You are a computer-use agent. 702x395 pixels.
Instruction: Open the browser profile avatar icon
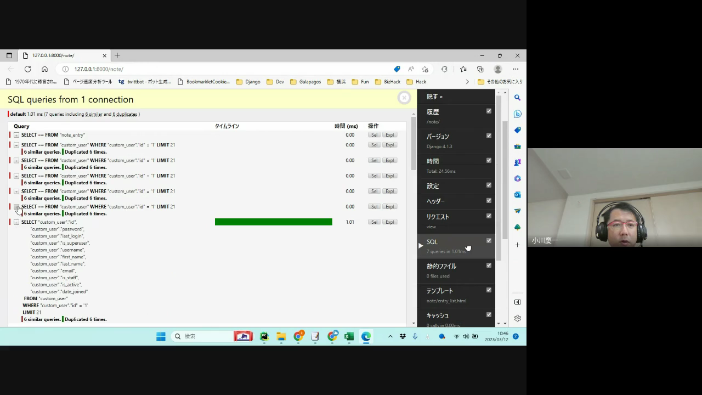coord(498,69)
